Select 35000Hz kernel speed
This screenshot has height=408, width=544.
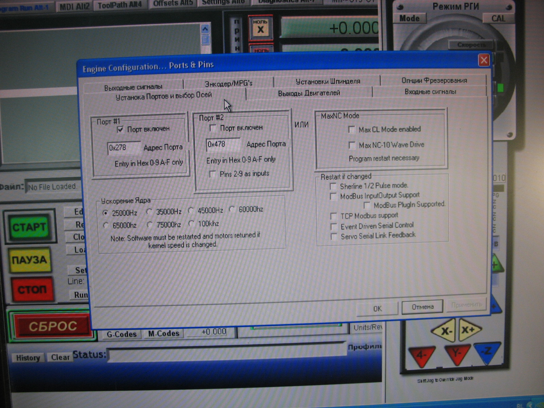tap(149, 211)
